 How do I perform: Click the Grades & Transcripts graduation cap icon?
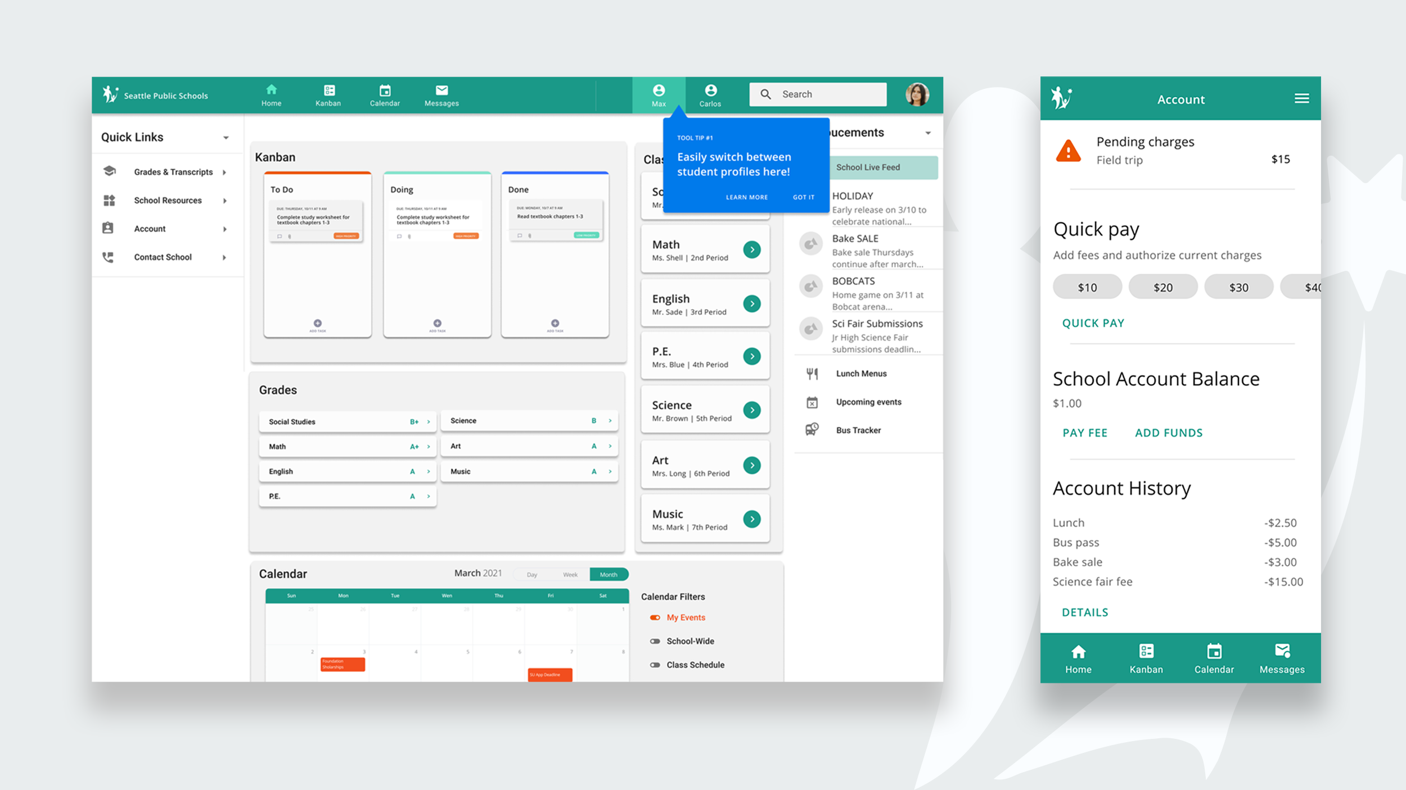(x=109, y=171)
